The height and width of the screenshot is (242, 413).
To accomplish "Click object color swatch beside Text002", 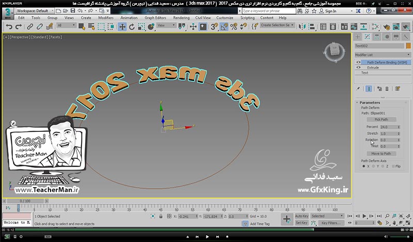I will click(x=408, y=46).
